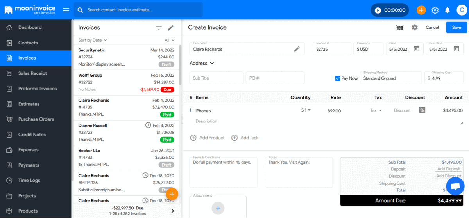469x218 pixels.
Task: Open the Shipping Method dropdown
Action: (392, 78)
